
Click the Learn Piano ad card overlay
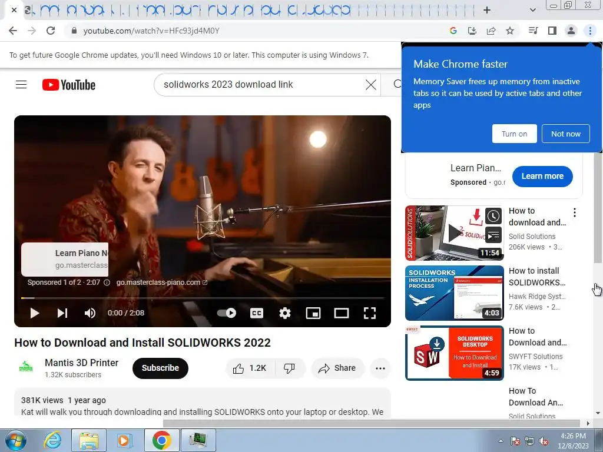[65, 260]
